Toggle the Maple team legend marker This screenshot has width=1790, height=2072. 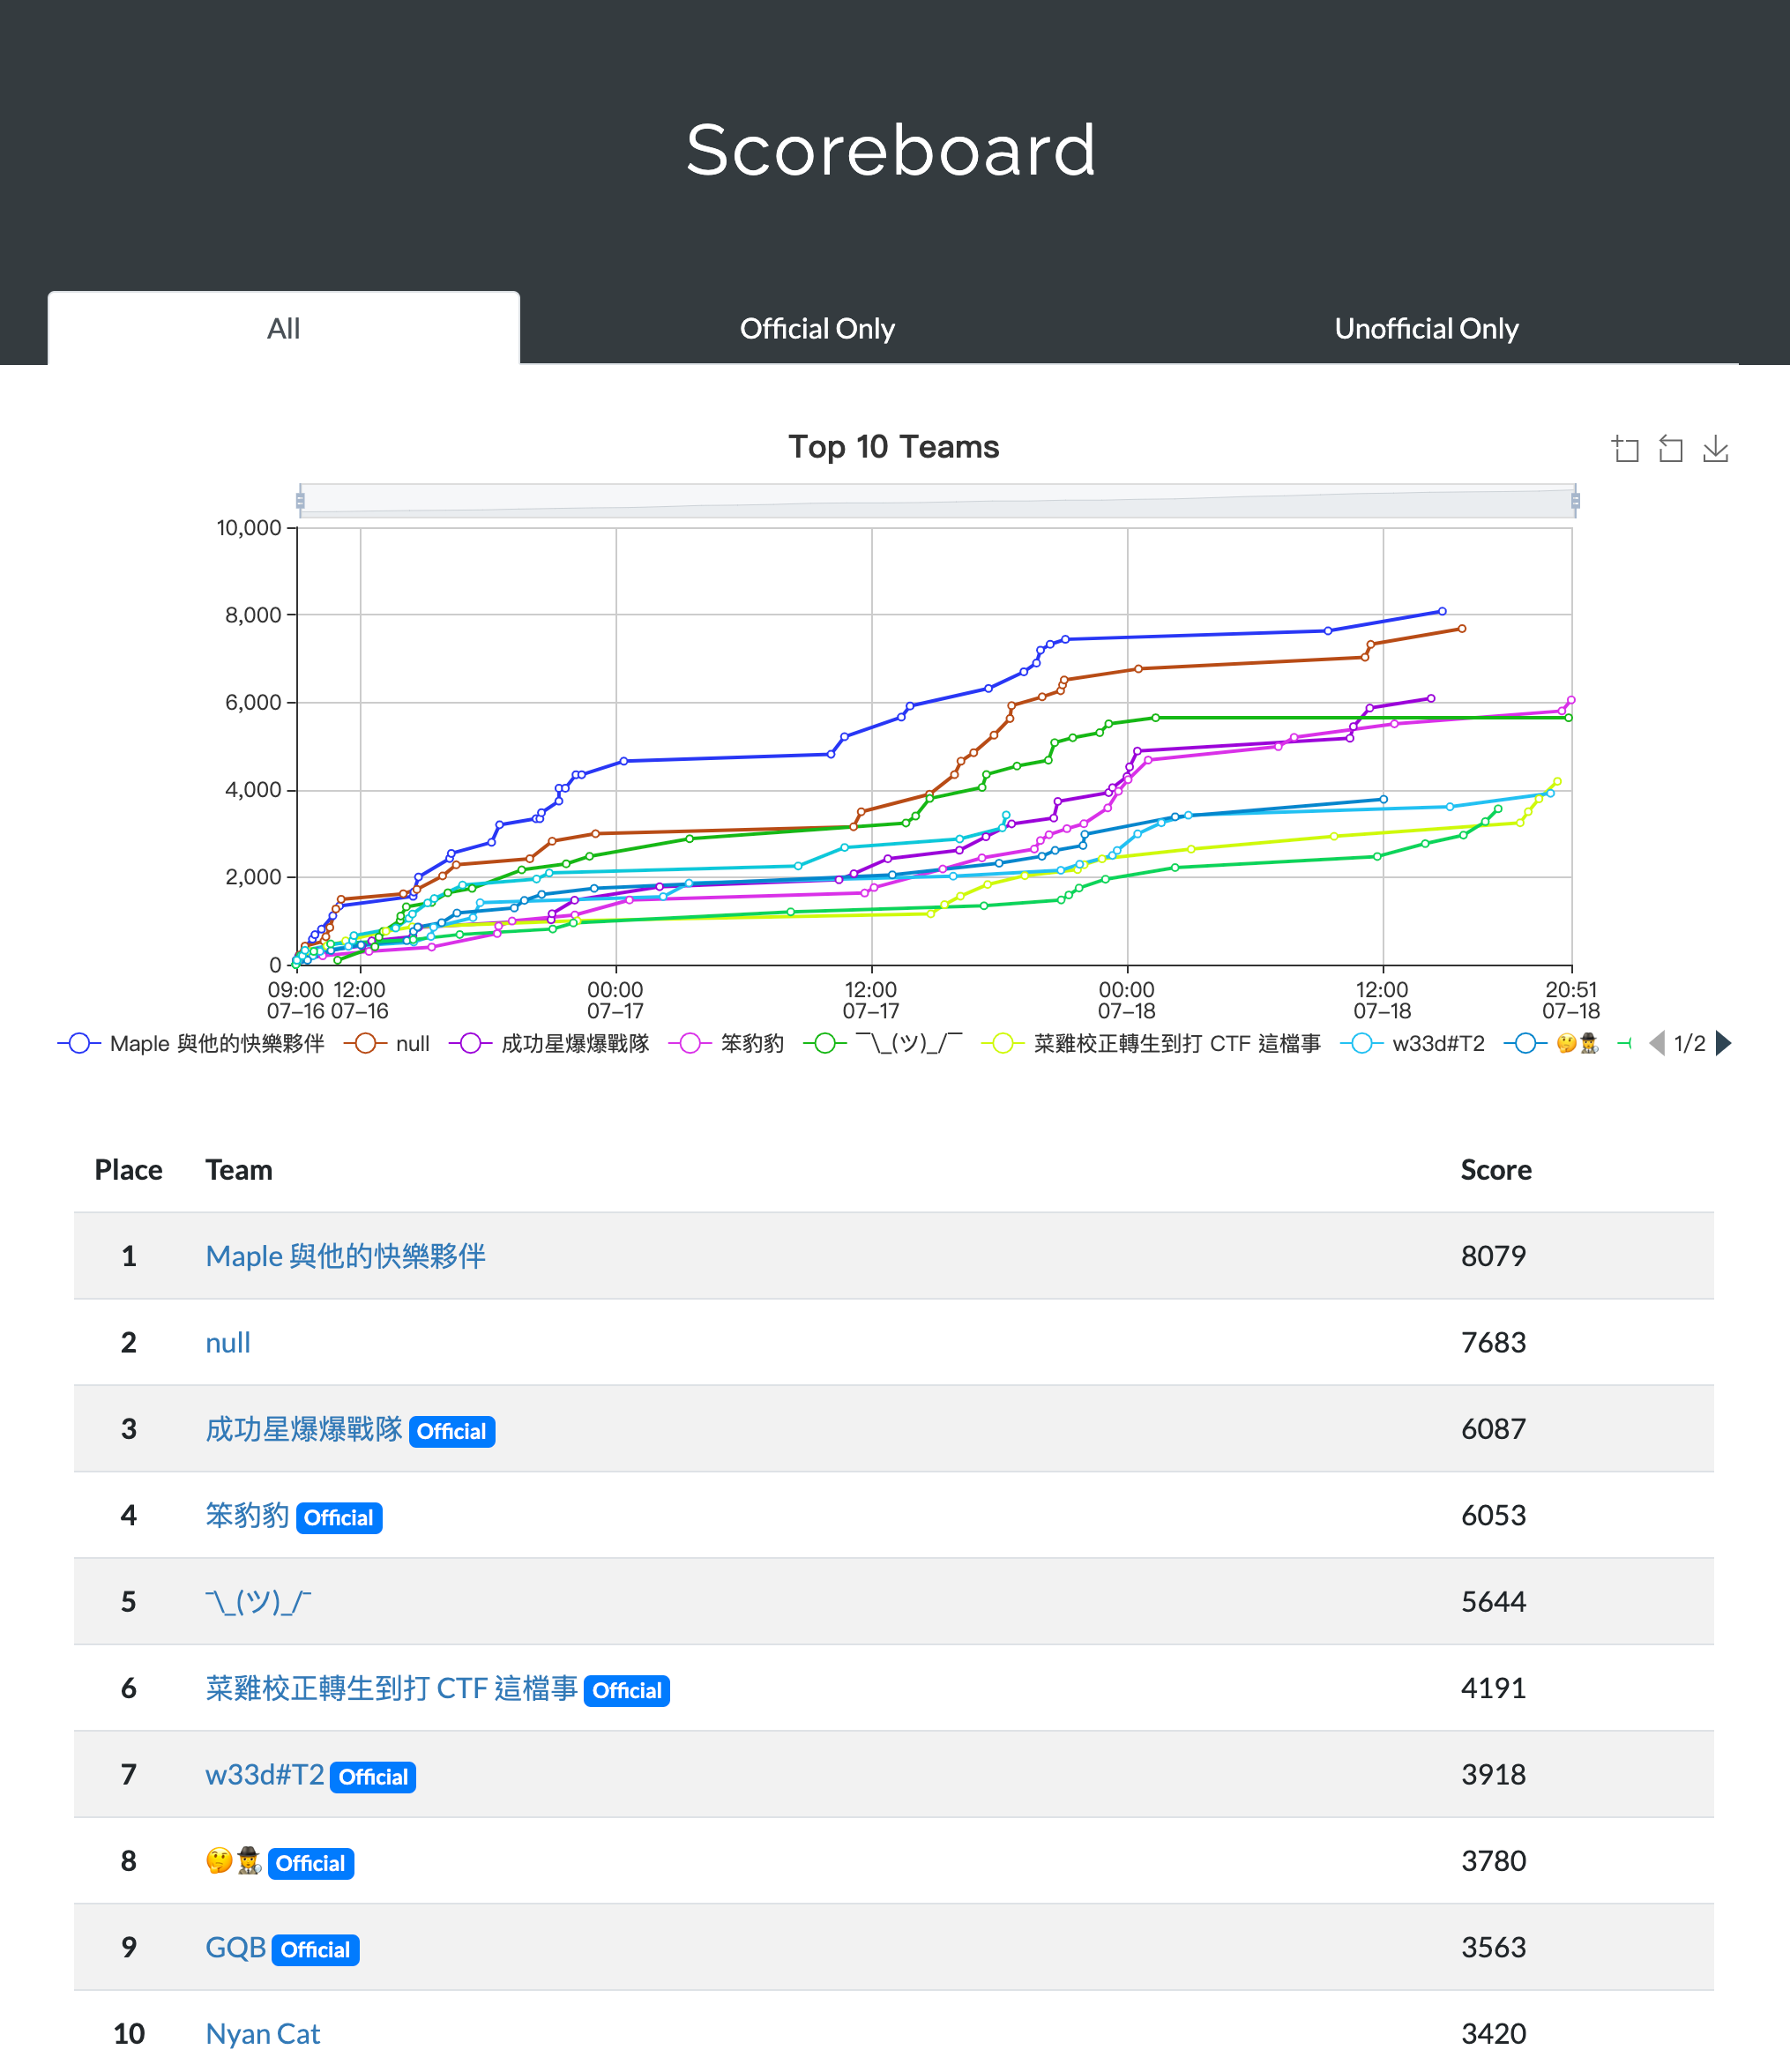(80, 1043)
